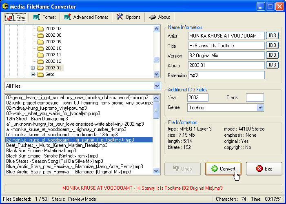Expand the 2003 01 folder node
The height and width of the screenshot is (204, 286).
pos(33,68)
